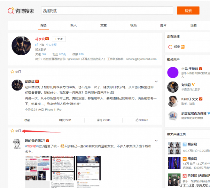The height and width of the screenshot is (188, 210).
Task: Open the 个人主页 link
Action: click(51, 45)
